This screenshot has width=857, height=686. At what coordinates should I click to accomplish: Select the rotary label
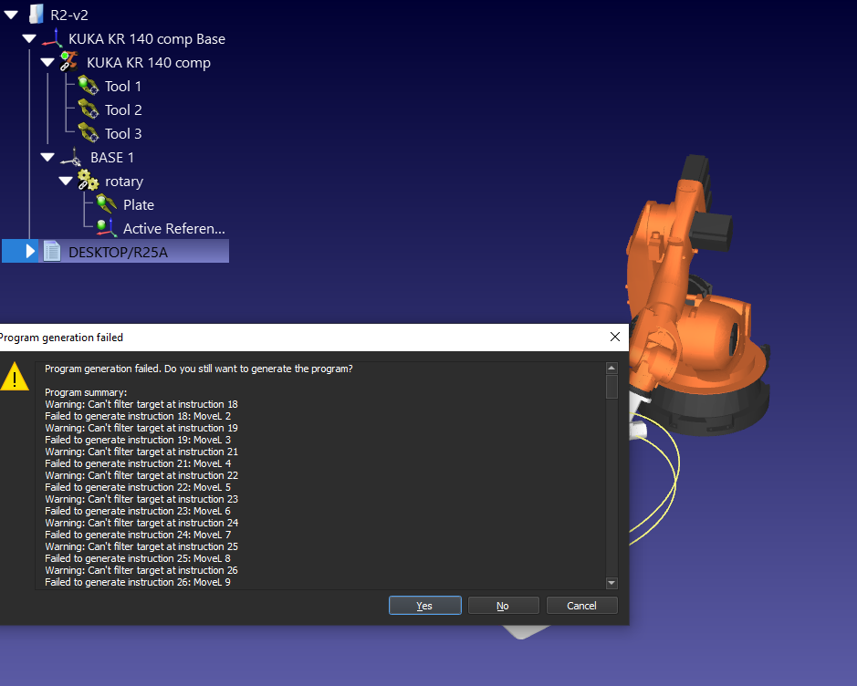tap(124, 182)
